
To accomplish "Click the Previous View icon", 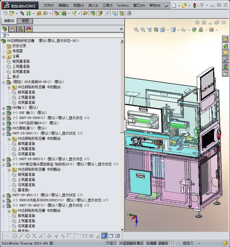I will (149, 30).
